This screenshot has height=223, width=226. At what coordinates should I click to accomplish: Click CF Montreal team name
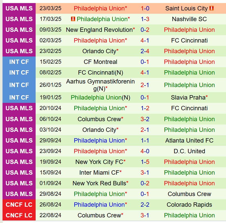[100, 62]
